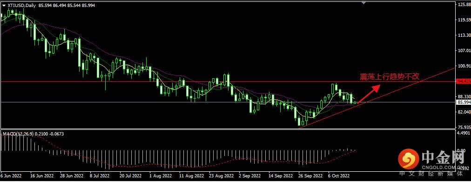Click the 26 Sep 2022 date label
Image resolution: width=471 pixels, height=182 pixels.
coord(310,175)
